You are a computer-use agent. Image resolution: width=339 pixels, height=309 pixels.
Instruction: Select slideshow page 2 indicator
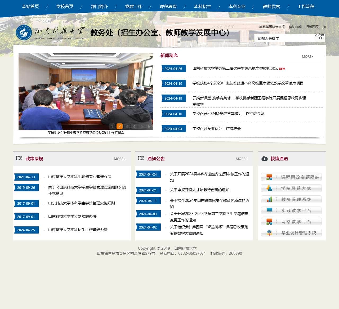coord(119,126)
